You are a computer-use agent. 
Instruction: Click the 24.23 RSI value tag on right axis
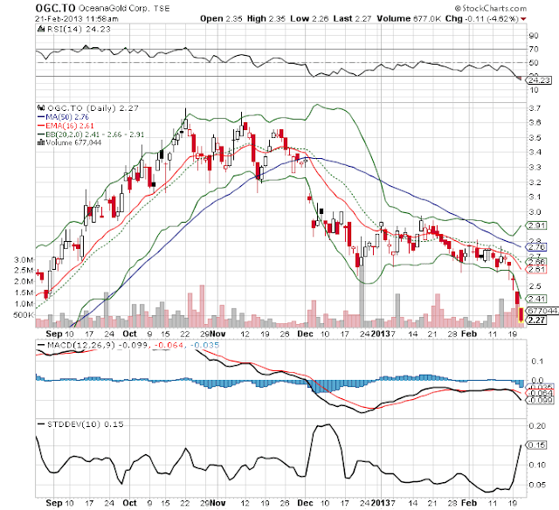pos(539,80)
